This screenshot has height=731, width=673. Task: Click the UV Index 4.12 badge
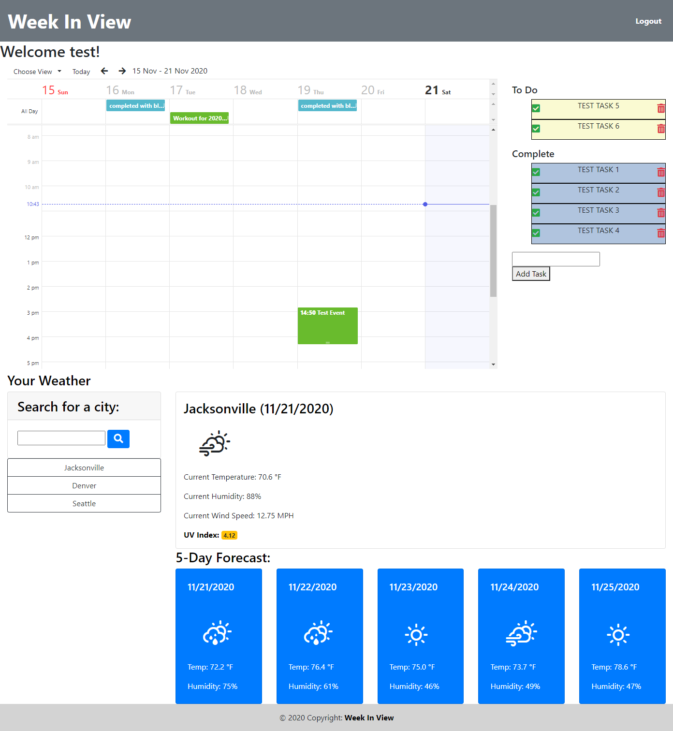point(229,535)
